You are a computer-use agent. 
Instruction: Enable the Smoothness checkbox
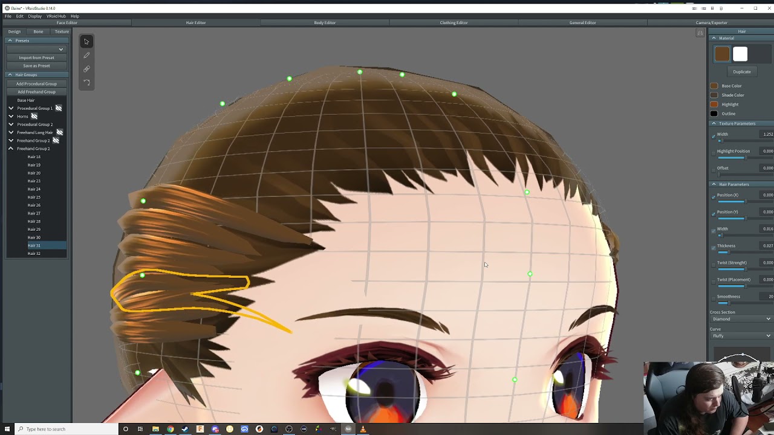click(714, 298)
